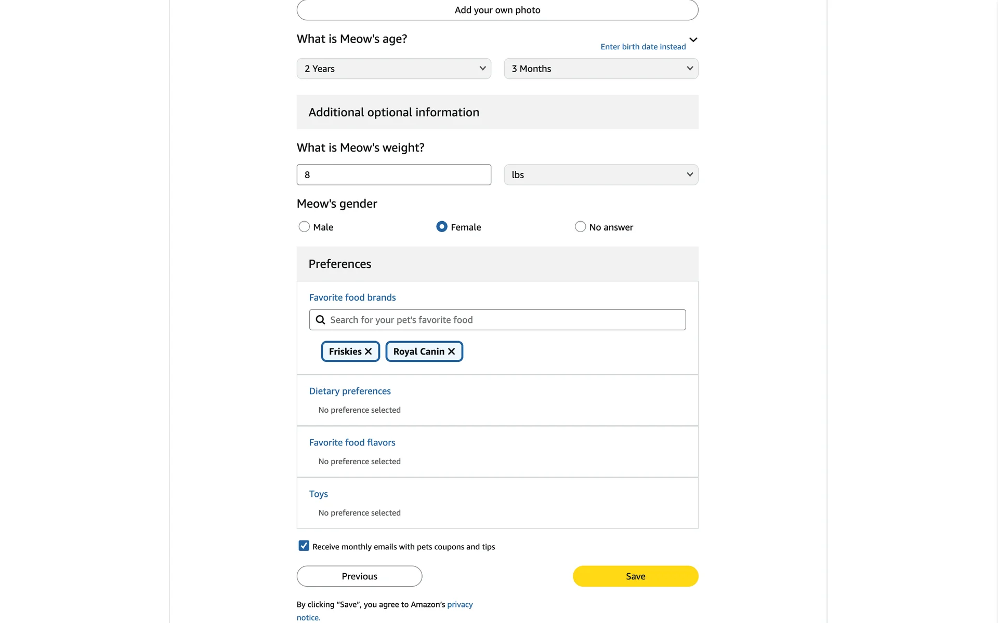Open Favorite food brands section

coord(352,297)
